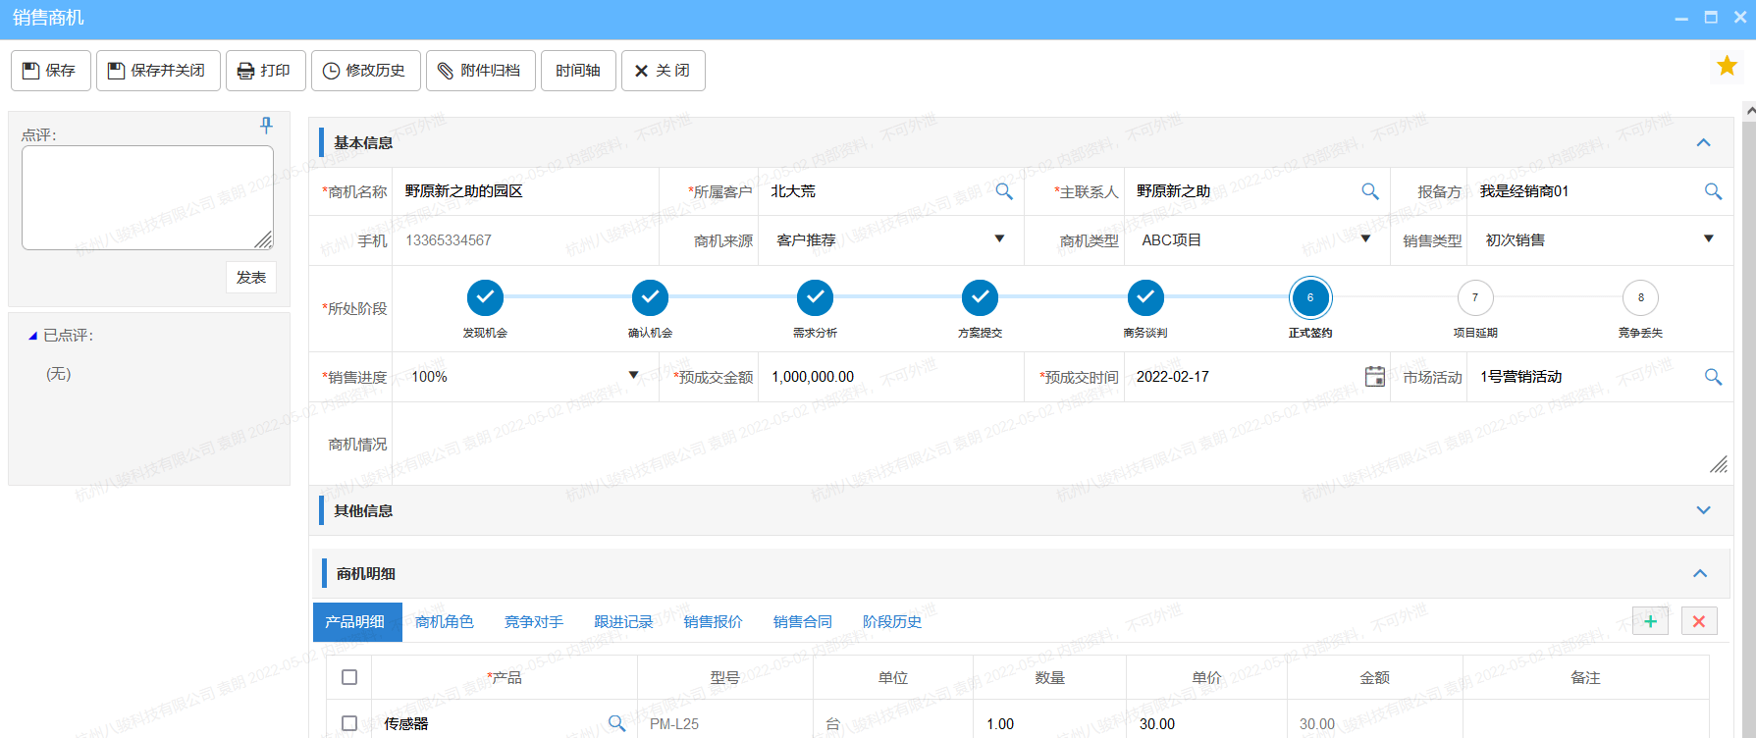The width and height of the screenshot is (1756, 738).
Task: Open product lookup beside 传感器
Action: (616, 723)
